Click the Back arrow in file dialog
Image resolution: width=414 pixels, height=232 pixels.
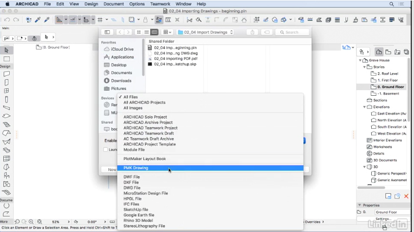(120, 32)
